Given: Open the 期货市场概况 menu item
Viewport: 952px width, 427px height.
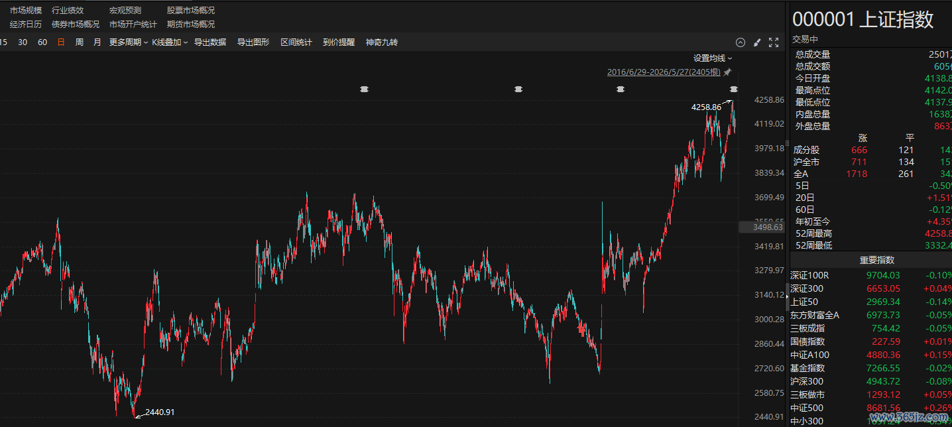Looking at the screenshot, I should pyautogui.click(x=191, y=25).
